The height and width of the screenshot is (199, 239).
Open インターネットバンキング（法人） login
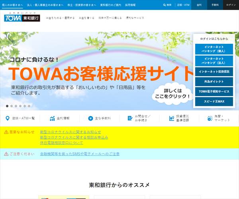[214, 61]
